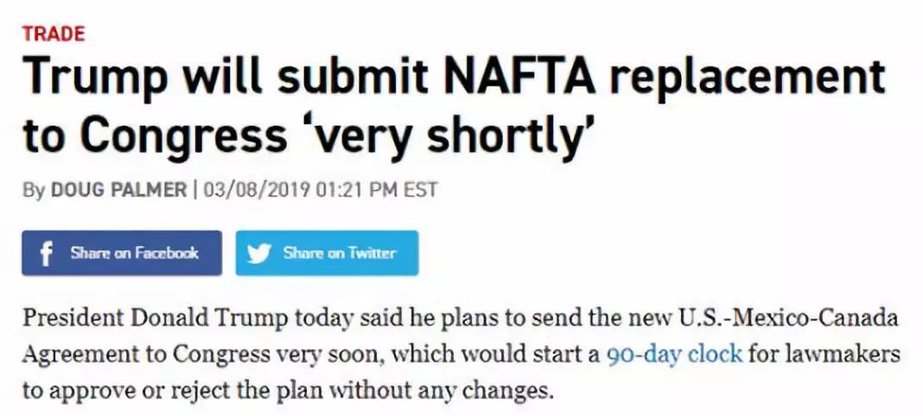Click the Facebook "f" logo icon
This screenshot has height=416, width=923.
[47, 253]
